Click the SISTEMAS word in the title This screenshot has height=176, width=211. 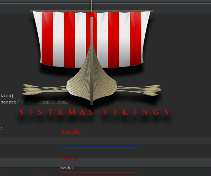(56, 112)
